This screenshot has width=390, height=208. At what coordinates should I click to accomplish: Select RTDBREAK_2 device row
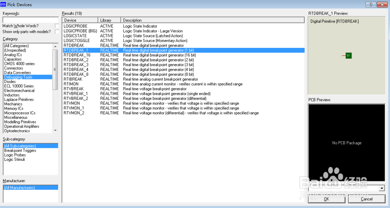point(183,60)
